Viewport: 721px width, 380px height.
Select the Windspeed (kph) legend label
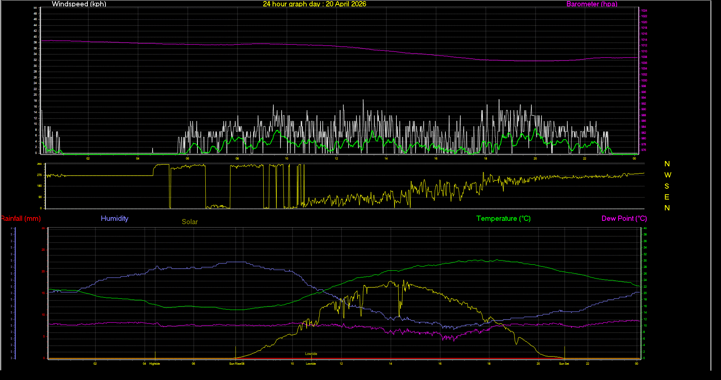click(x=79, y=4)
